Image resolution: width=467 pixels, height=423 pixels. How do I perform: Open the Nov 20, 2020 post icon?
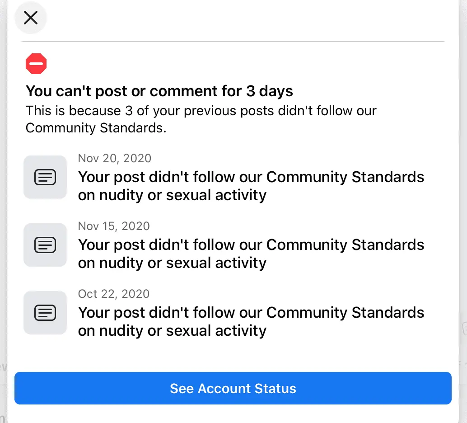point(45,177)
